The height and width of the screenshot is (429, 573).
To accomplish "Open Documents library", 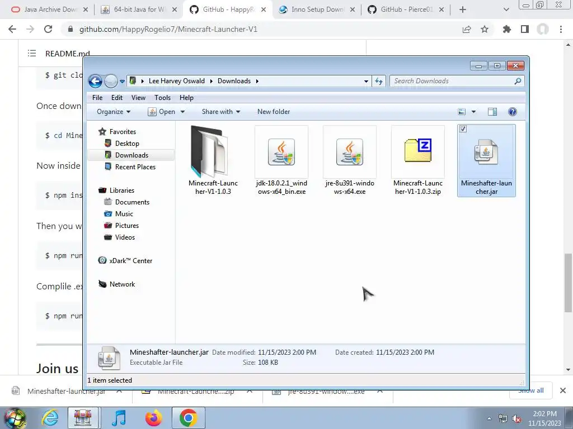I will (x=132, y=202).
